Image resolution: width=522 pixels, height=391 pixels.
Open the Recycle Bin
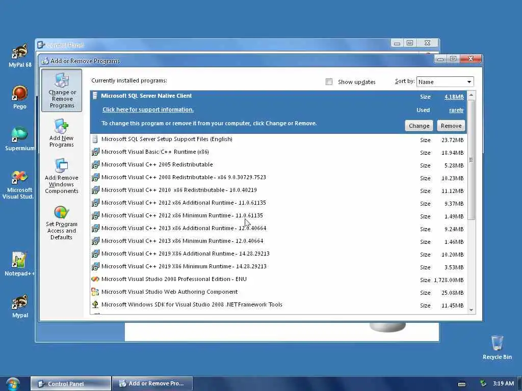[497, 347]
